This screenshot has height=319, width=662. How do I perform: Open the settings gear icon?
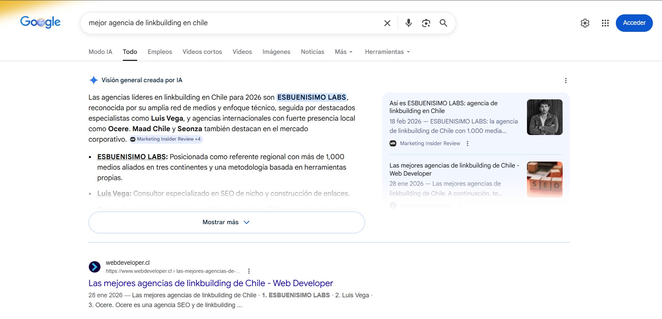[x=585, y=23]
